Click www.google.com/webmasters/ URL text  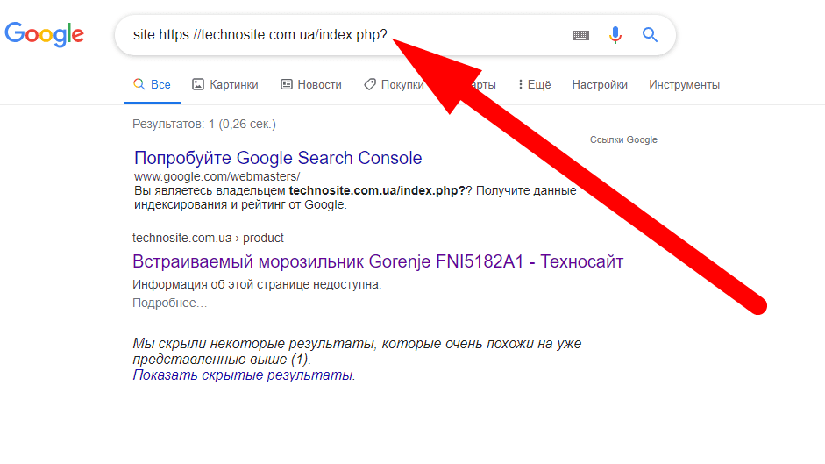[217, 176]
